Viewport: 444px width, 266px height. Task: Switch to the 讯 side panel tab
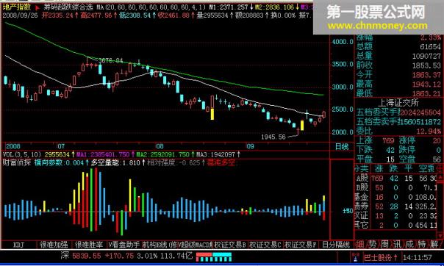[397, 244]
